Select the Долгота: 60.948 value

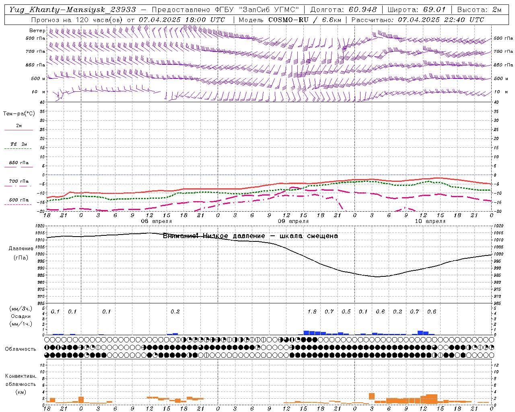point(344,10)
